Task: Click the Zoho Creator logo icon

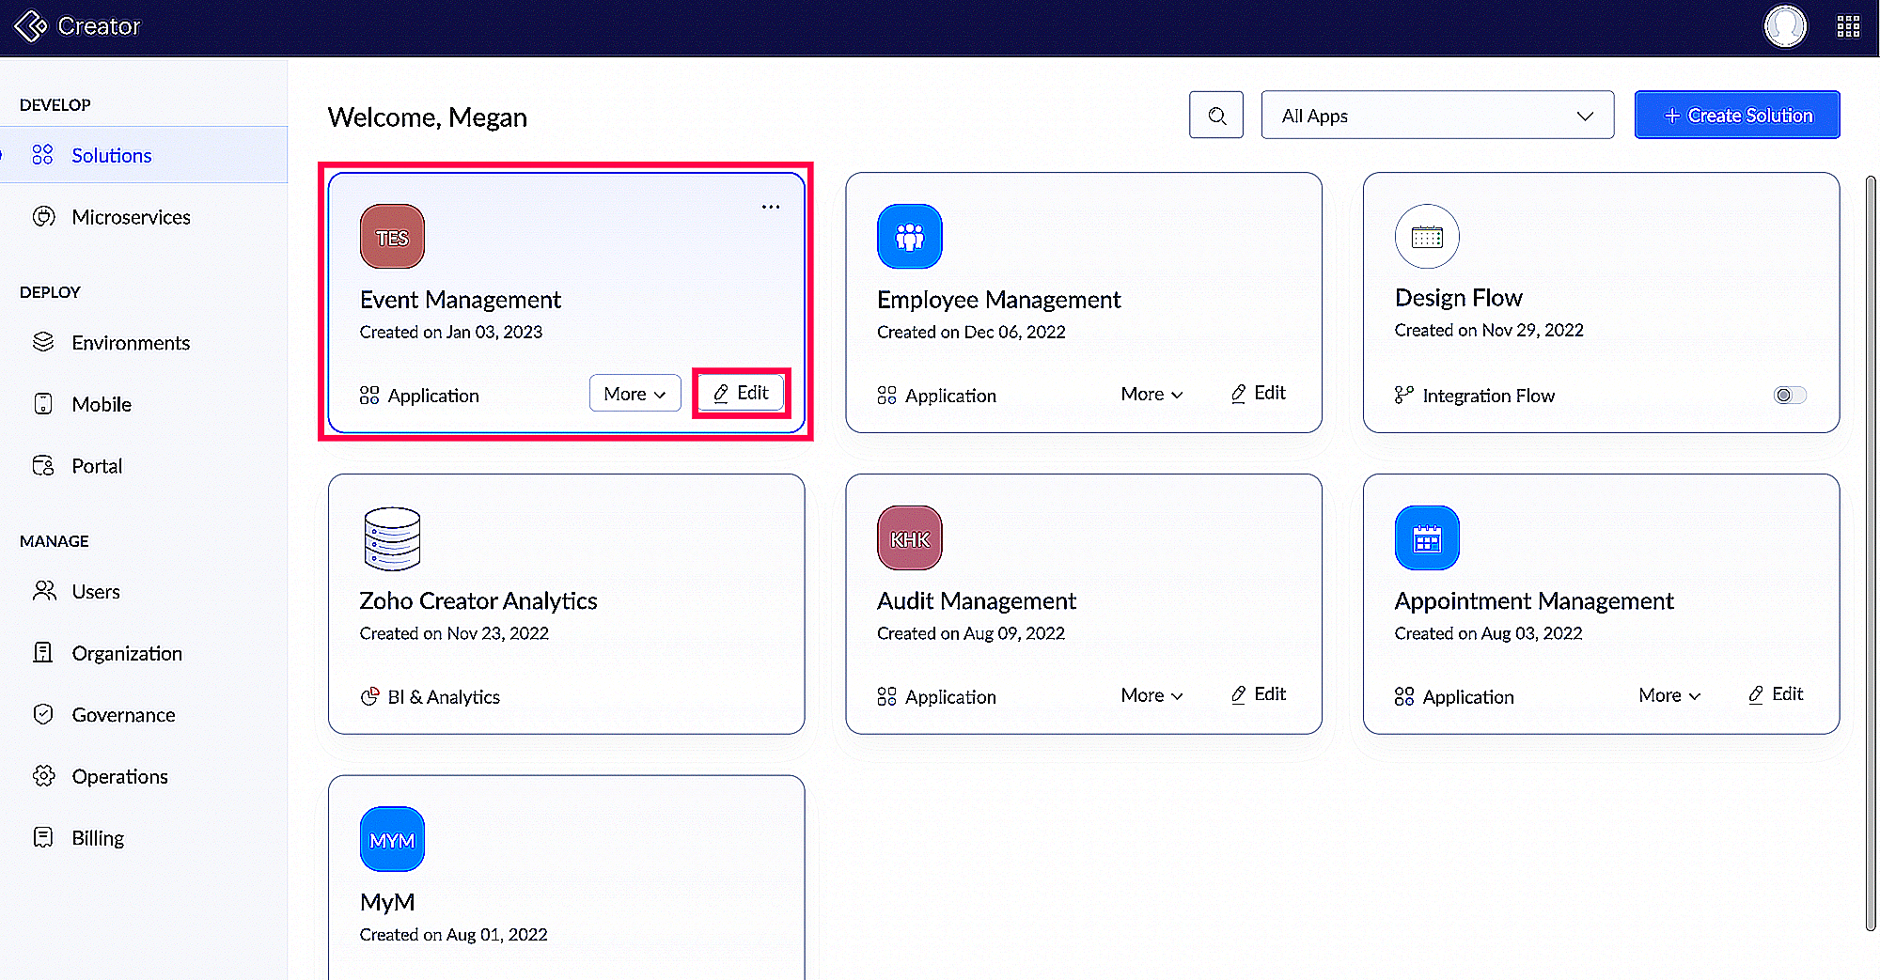Action: [30, 25]
